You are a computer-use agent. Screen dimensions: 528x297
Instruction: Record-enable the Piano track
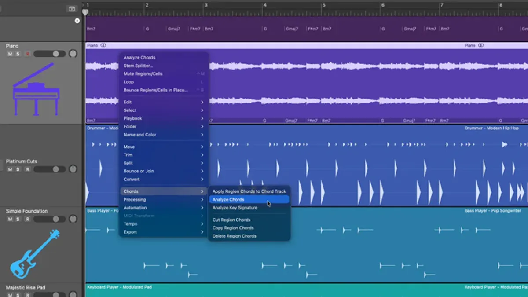(x=27, y=54)
